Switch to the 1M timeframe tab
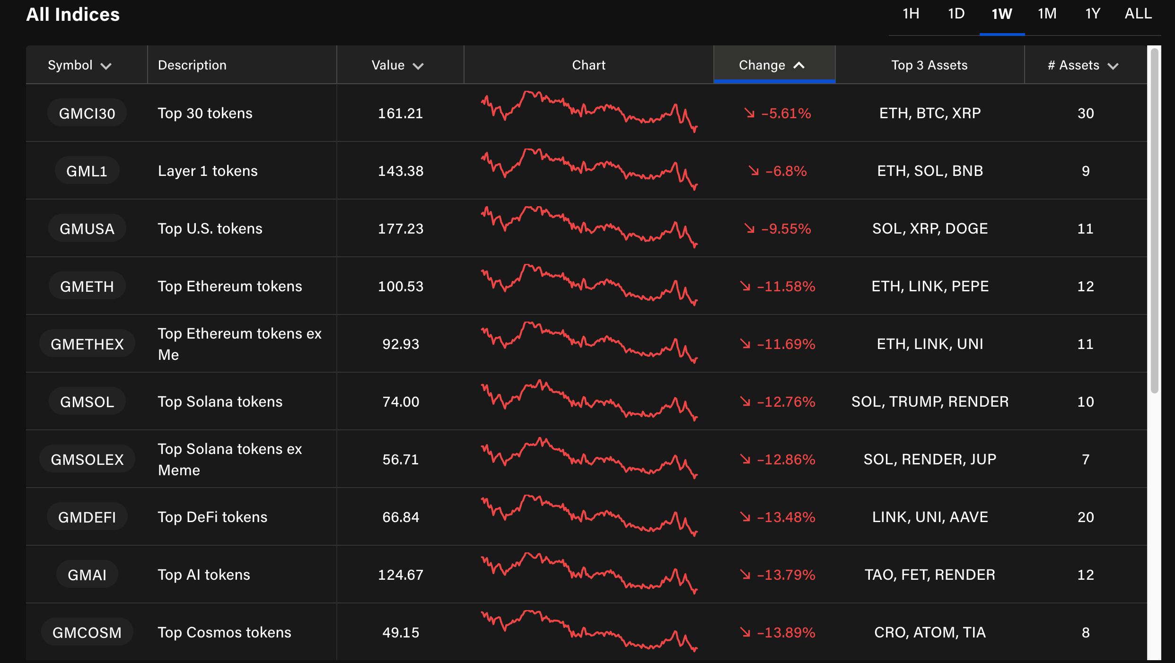This screenshot has height=663, width=1175. [x=1047, y=14]
